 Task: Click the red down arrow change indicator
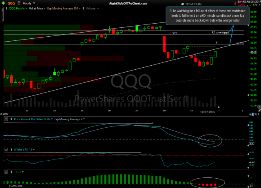pyautogui.click(x=235, y=3)
